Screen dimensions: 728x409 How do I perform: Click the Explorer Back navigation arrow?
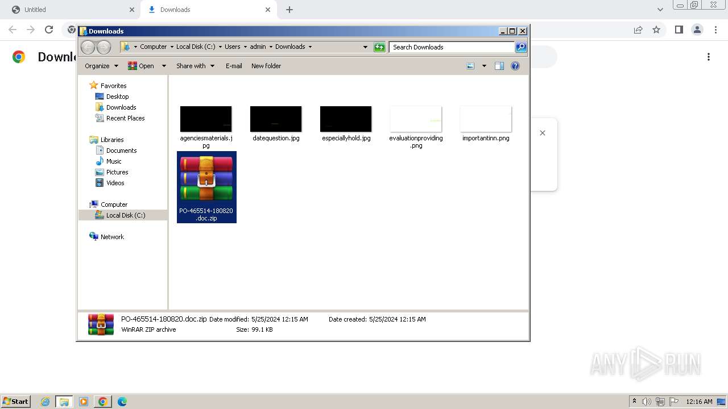[88, 47]
